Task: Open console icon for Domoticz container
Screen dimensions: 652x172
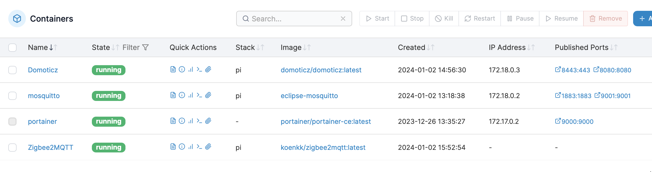Action: (199, 70)
